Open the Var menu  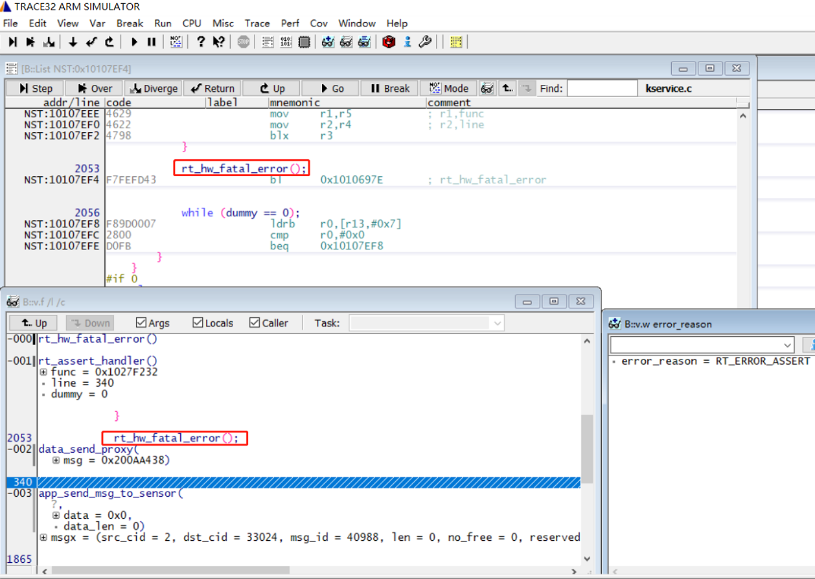point(98,23)
